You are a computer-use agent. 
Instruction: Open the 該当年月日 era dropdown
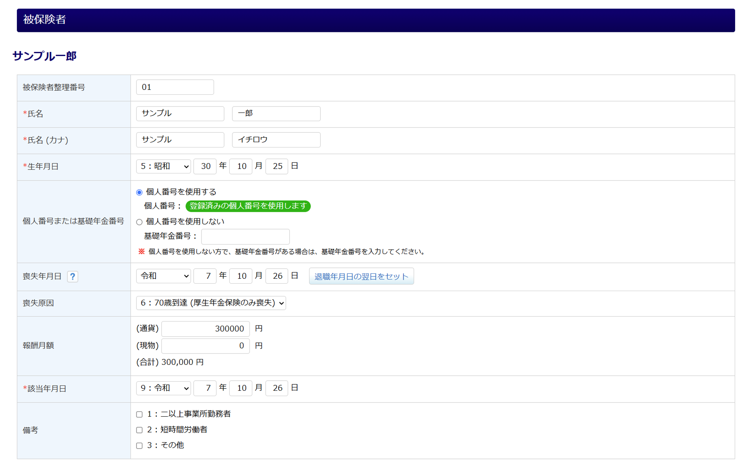coord(164,388)
